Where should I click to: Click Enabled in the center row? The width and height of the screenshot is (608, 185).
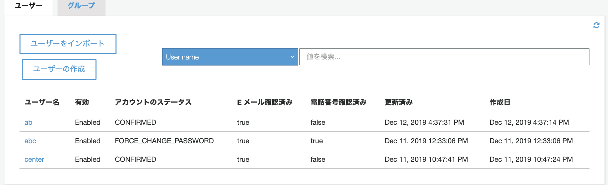click(88, 159)
